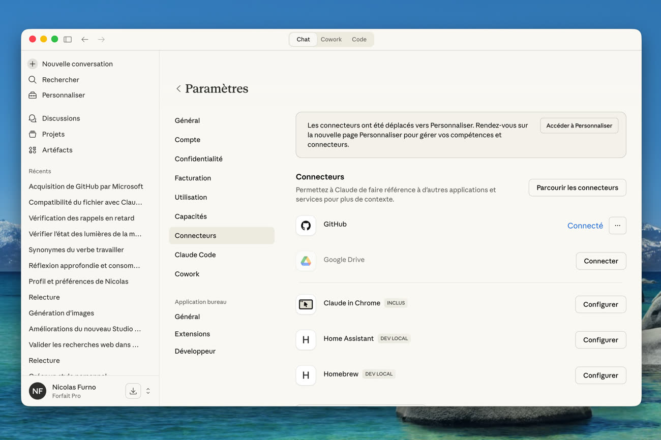661x440 pixels.
Task: Go back using the Paramètres chevron
Action: click(x=178, y=89)
